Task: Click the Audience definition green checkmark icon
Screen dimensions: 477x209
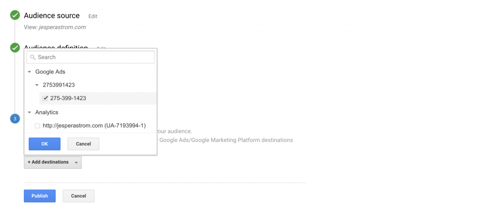Action: [x=15, y=47]
